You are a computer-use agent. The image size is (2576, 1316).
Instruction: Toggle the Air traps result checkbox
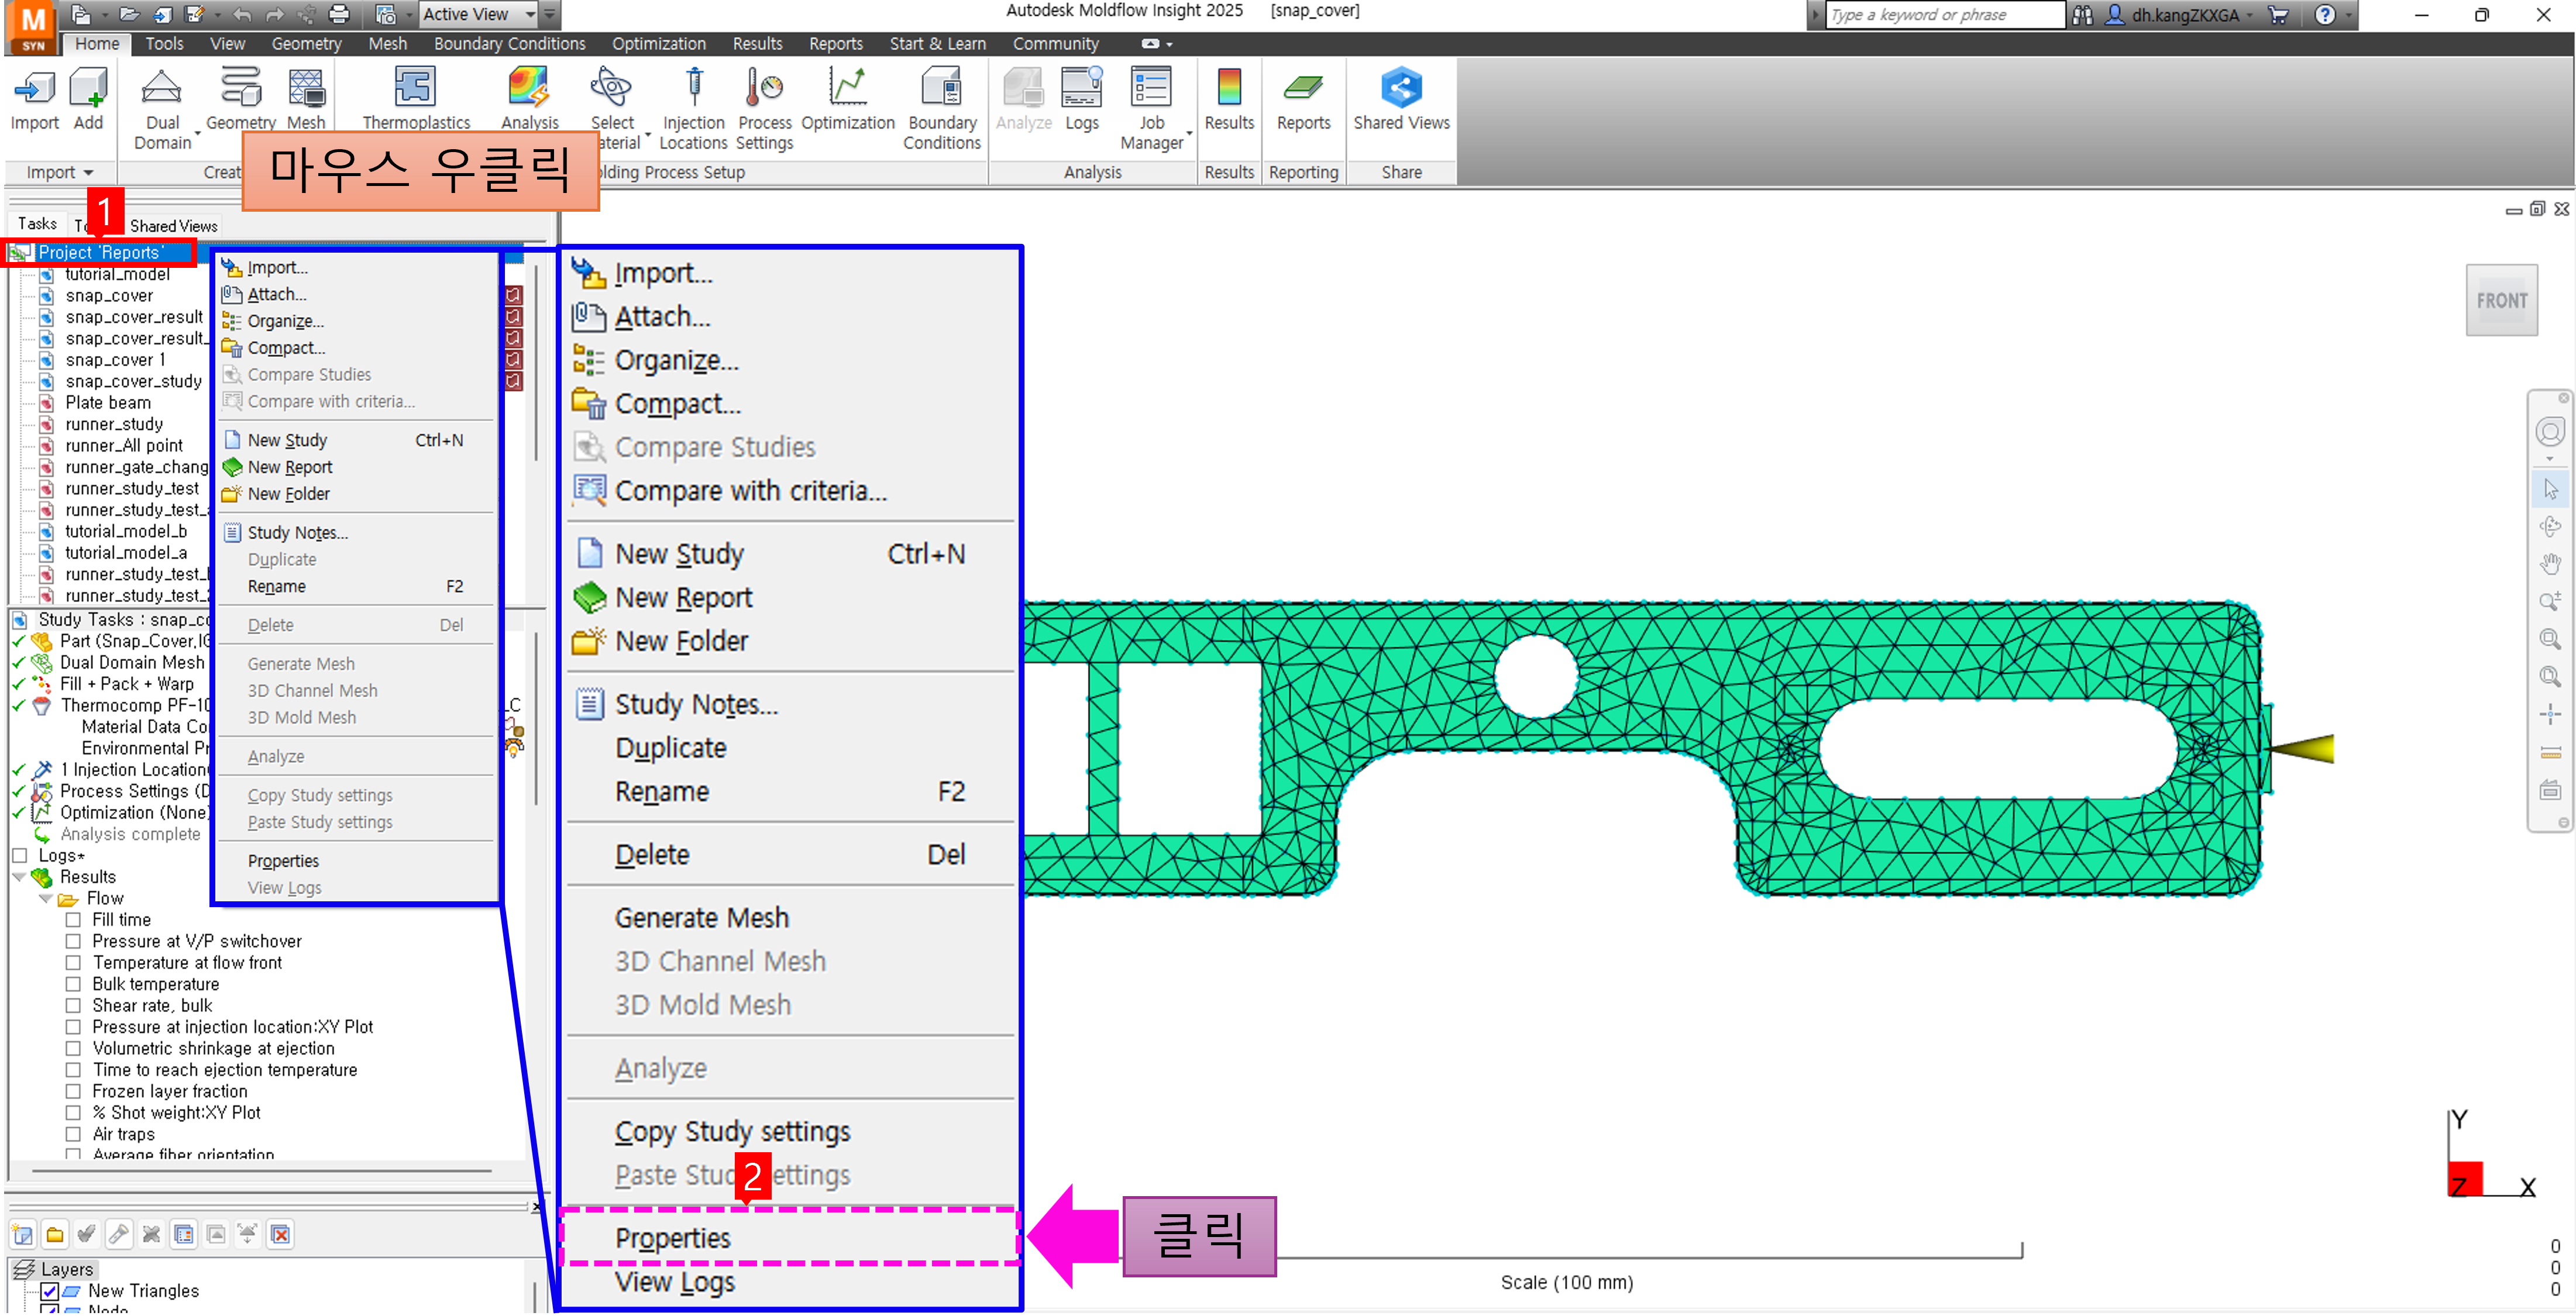pyautogui.click(x=73, y=1135)
